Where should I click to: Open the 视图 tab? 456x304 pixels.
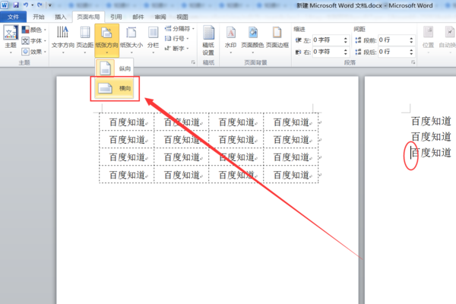[x=182, y=17]
